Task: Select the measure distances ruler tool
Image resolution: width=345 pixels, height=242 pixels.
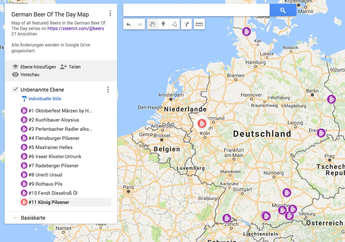Action: pos(199,24)
